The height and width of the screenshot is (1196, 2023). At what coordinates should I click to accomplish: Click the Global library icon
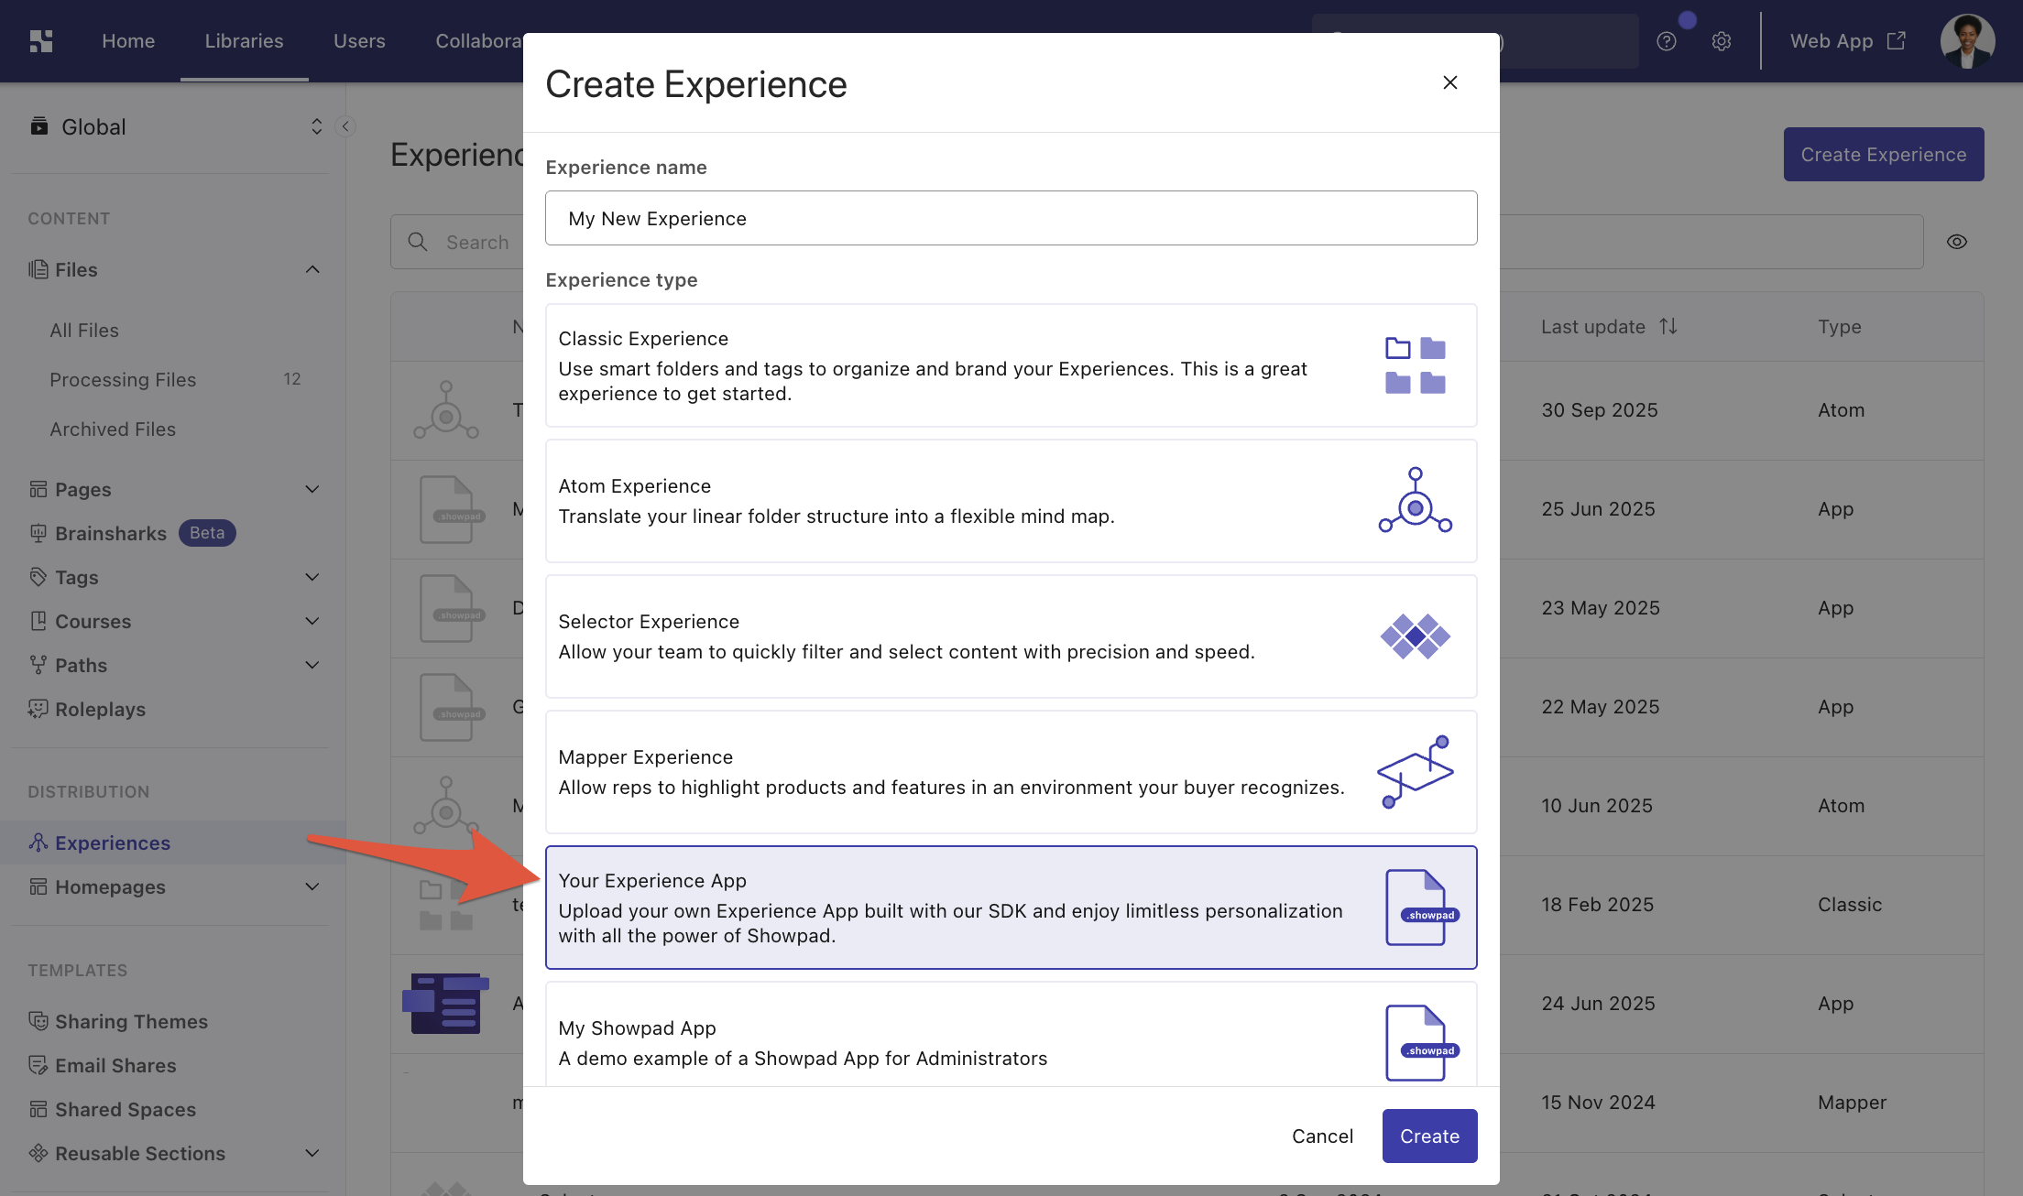(38, 126)
